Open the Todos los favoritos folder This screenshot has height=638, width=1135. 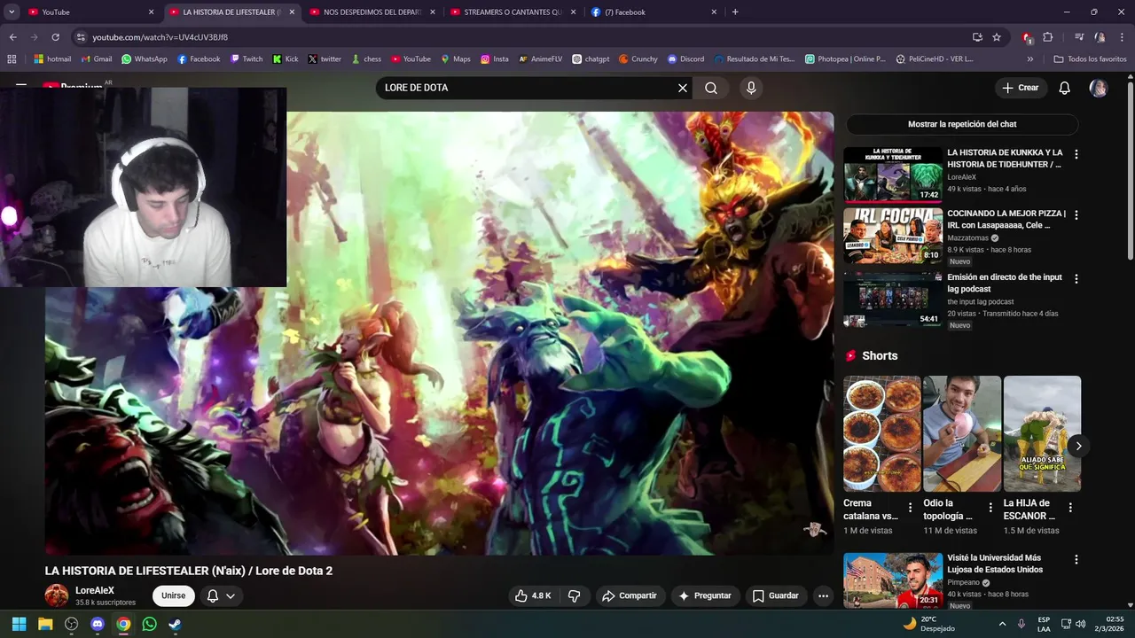pyautogui.click(x=1090, y=59)
